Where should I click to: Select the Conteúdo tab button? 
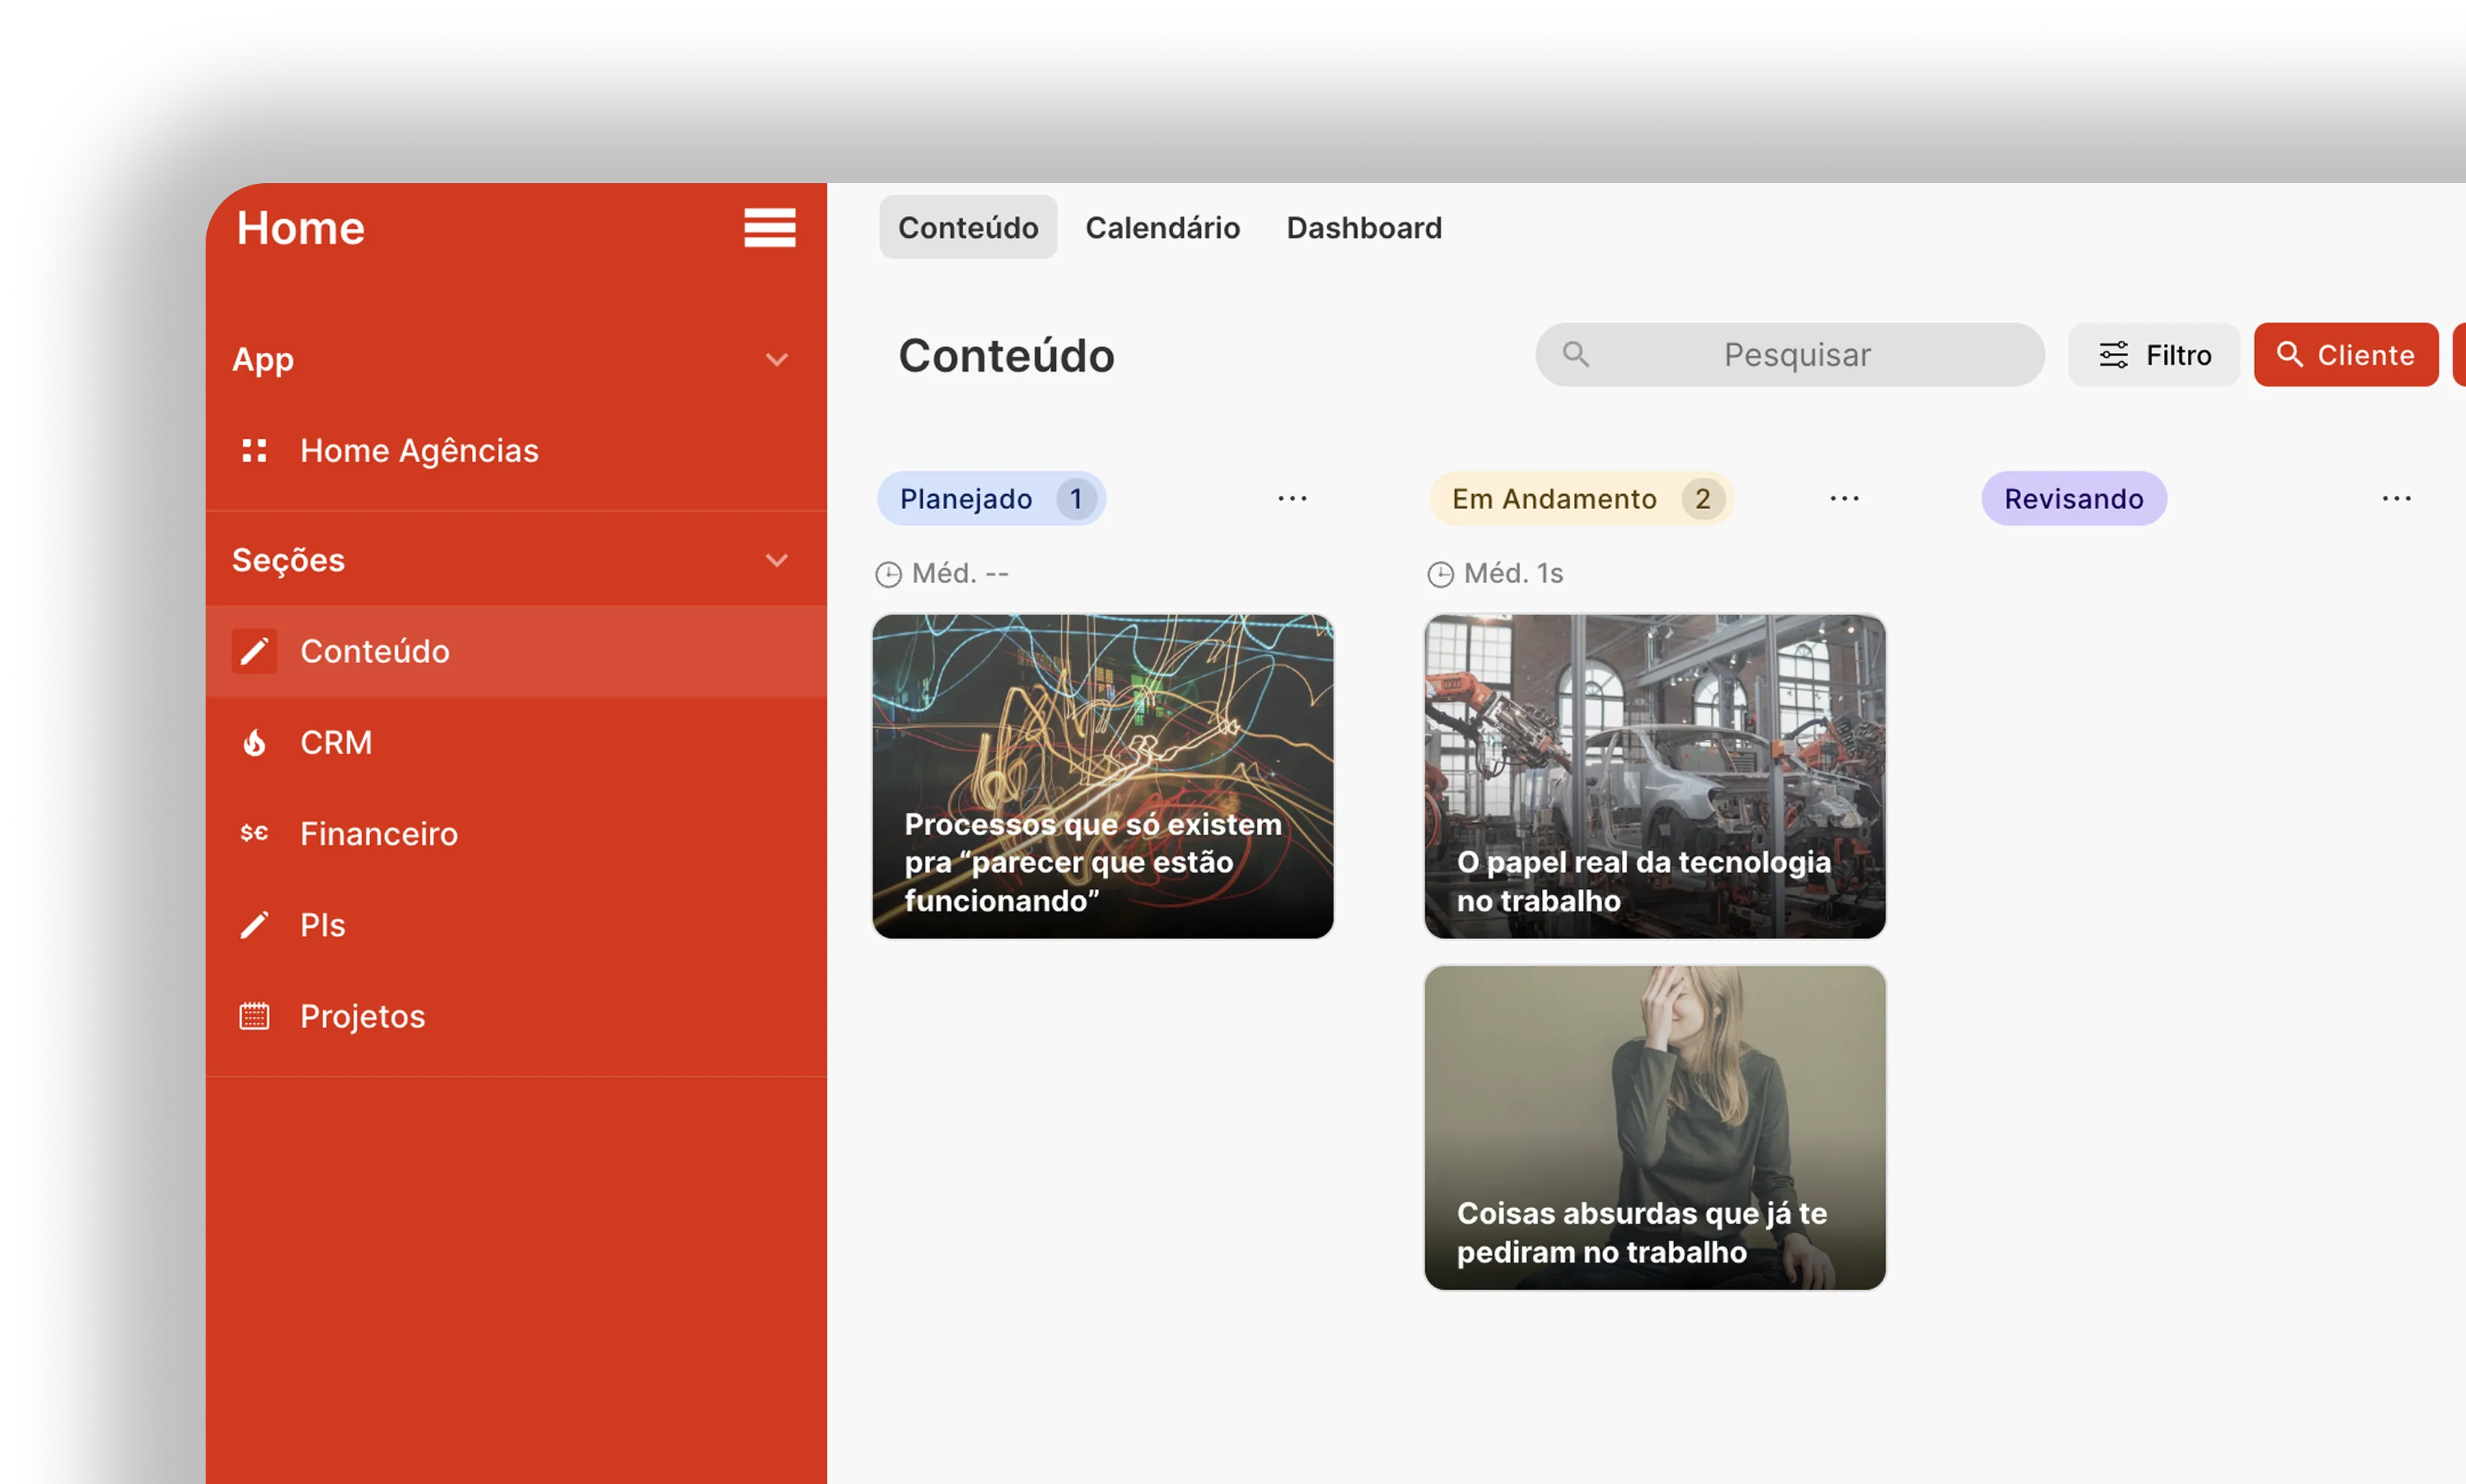[x=967, y=227]
